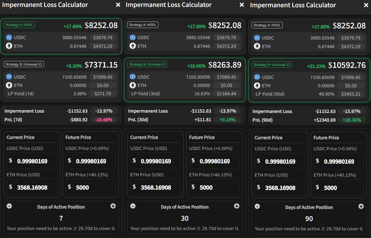Select Strategy A: HODL tag in first panel

click(19, 25)
